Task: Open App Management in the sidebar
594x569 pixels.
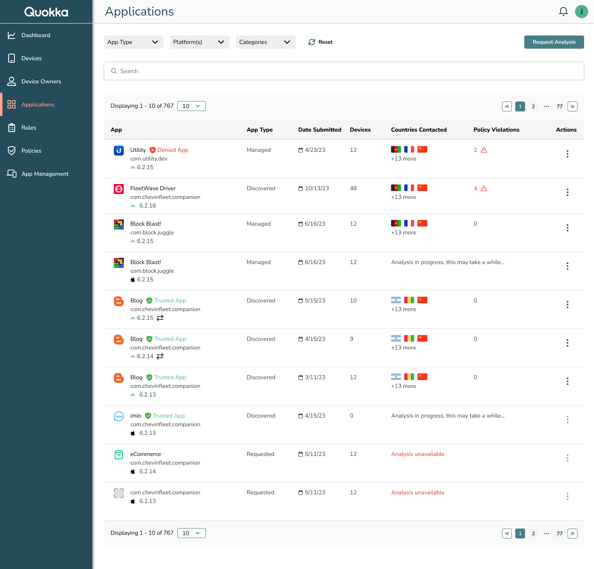Action: point(46,174)
